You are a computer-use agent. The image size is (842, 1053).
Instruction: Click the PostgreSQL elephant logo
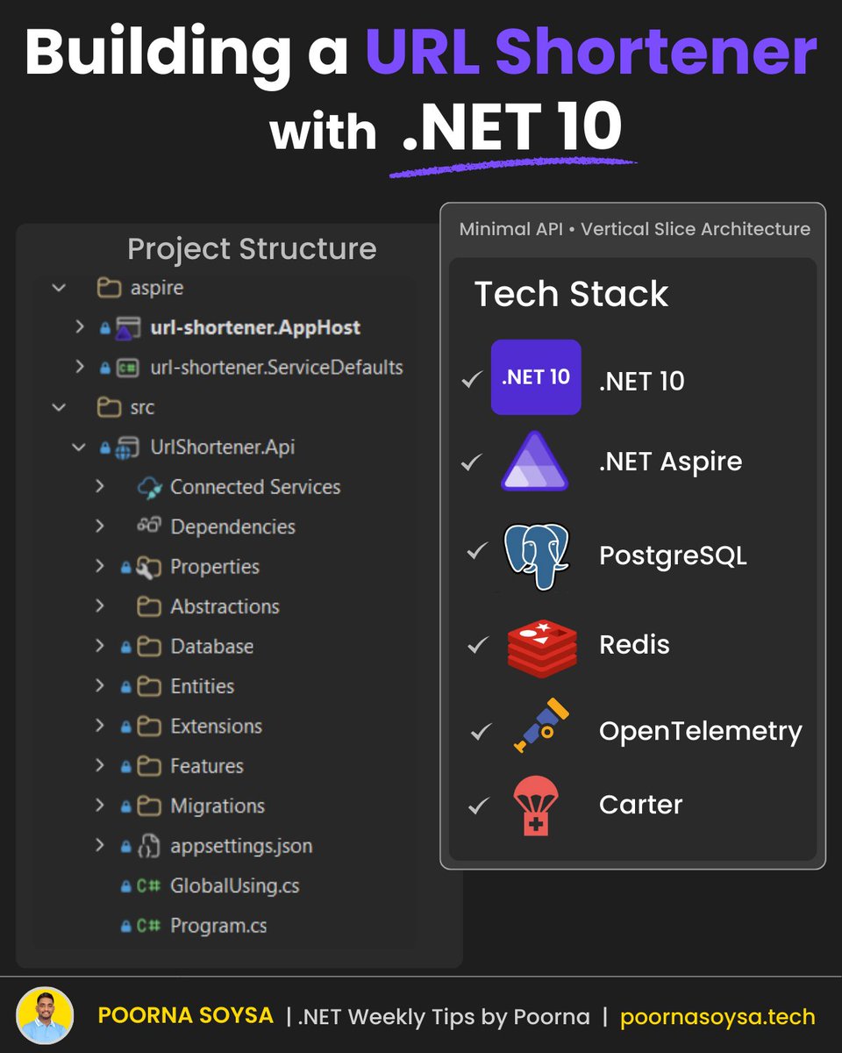point(537,556)
